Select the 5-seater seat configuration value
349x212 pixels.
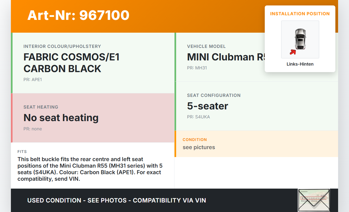(207, 106)
